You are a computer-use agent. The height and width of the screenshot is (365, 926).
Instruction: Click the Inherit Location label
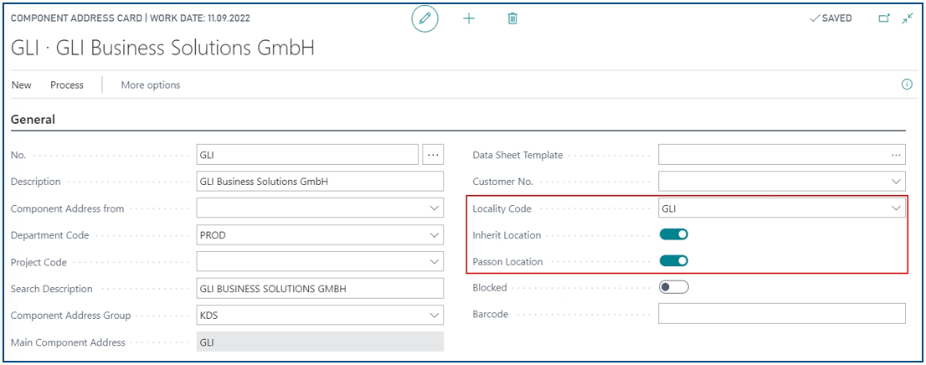[507, 235]
